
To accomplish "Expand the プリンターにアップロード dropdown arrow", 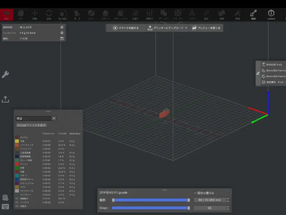I will (186, 27).
